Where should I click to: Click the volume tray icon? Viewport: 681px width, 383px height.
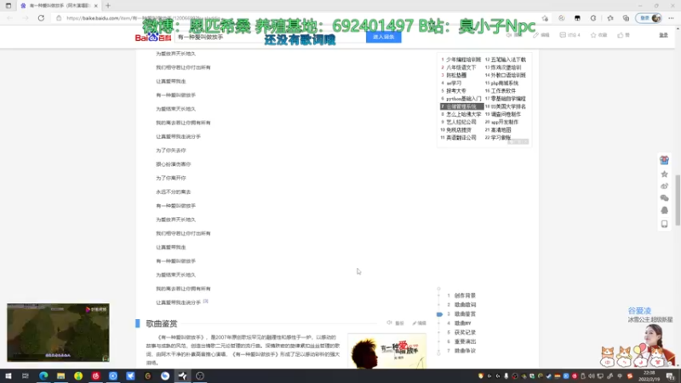pyautogui.click(x=591, y=376)
